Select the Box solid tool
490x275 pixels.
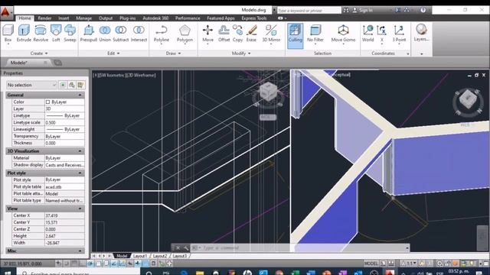point(8,34)
